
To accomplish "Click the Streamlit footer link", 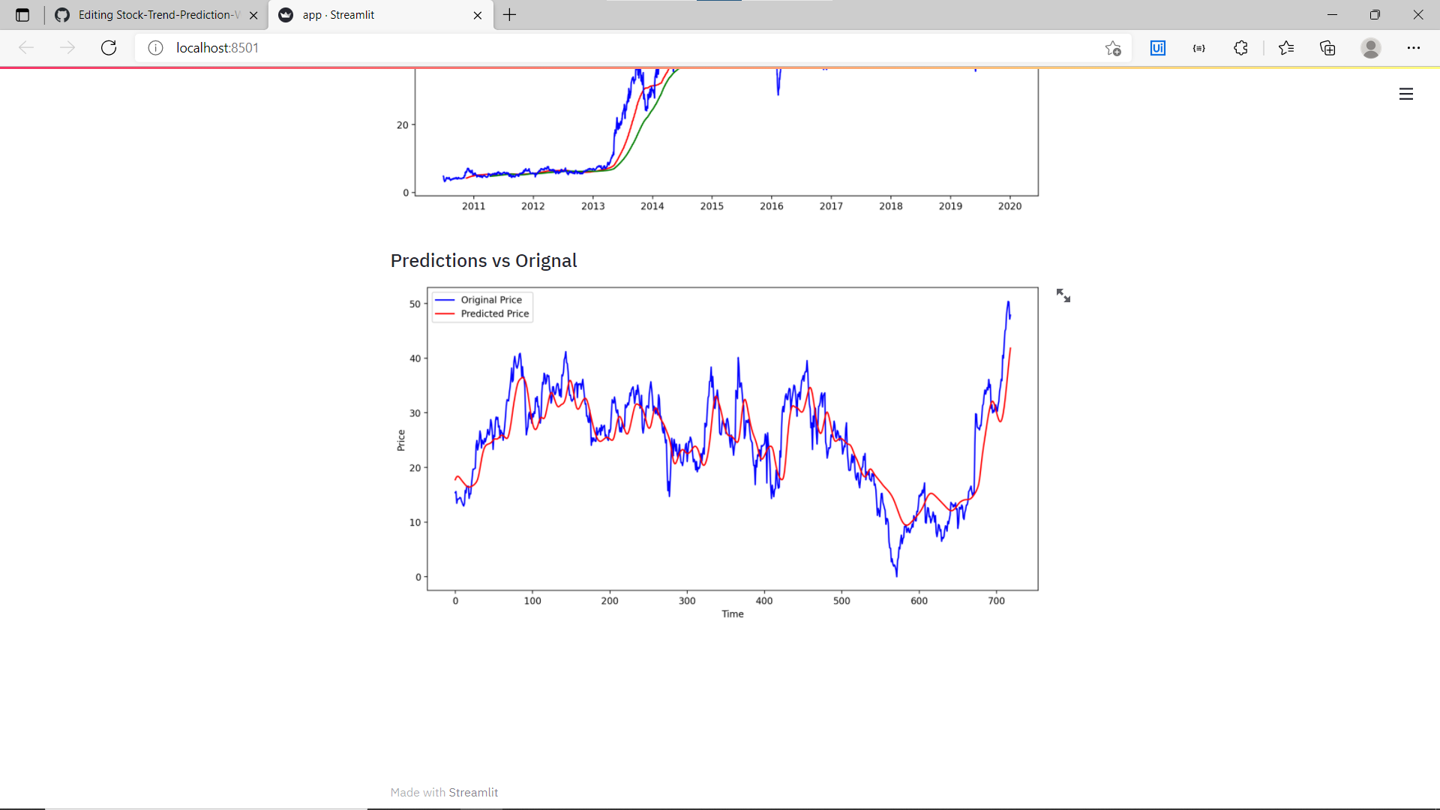I will coord(473,792).
